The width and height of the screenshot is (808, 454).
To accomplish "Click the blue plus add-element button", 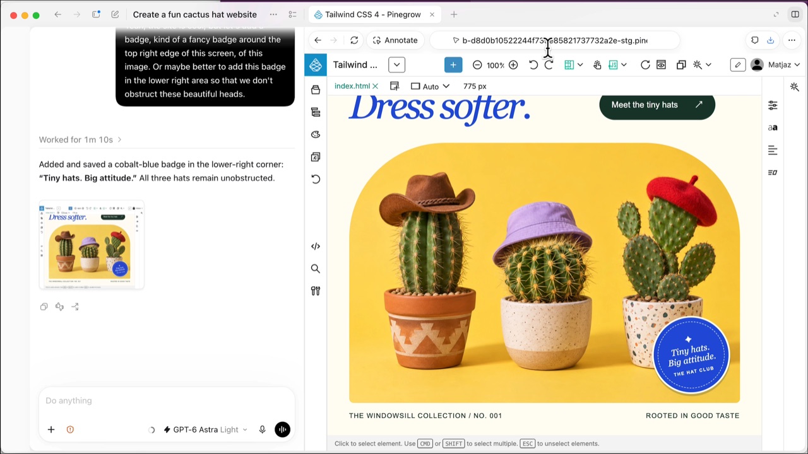I will pyautogui.click(x=453, y=65).
